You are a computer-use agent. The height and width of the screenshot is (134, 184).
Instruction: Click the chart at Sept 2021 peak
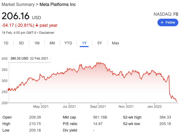[x=100, y=63]
